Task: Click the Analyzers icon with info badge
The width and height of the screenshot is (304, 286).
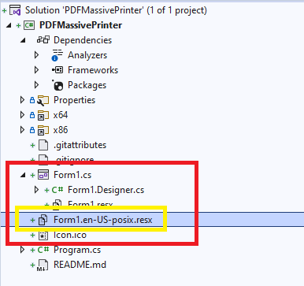Action: pyautogui.click(x=57, y=55)
